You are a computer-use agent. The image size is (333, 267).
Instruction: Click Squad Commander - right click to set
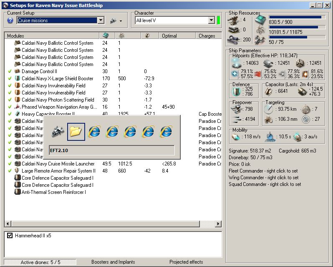265,184
